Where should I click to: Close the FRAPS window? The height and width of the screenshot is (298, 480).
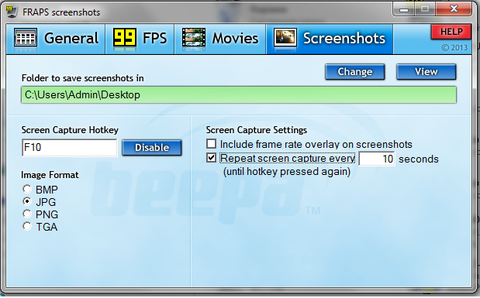pyautogui.click(x=454, y=9)
